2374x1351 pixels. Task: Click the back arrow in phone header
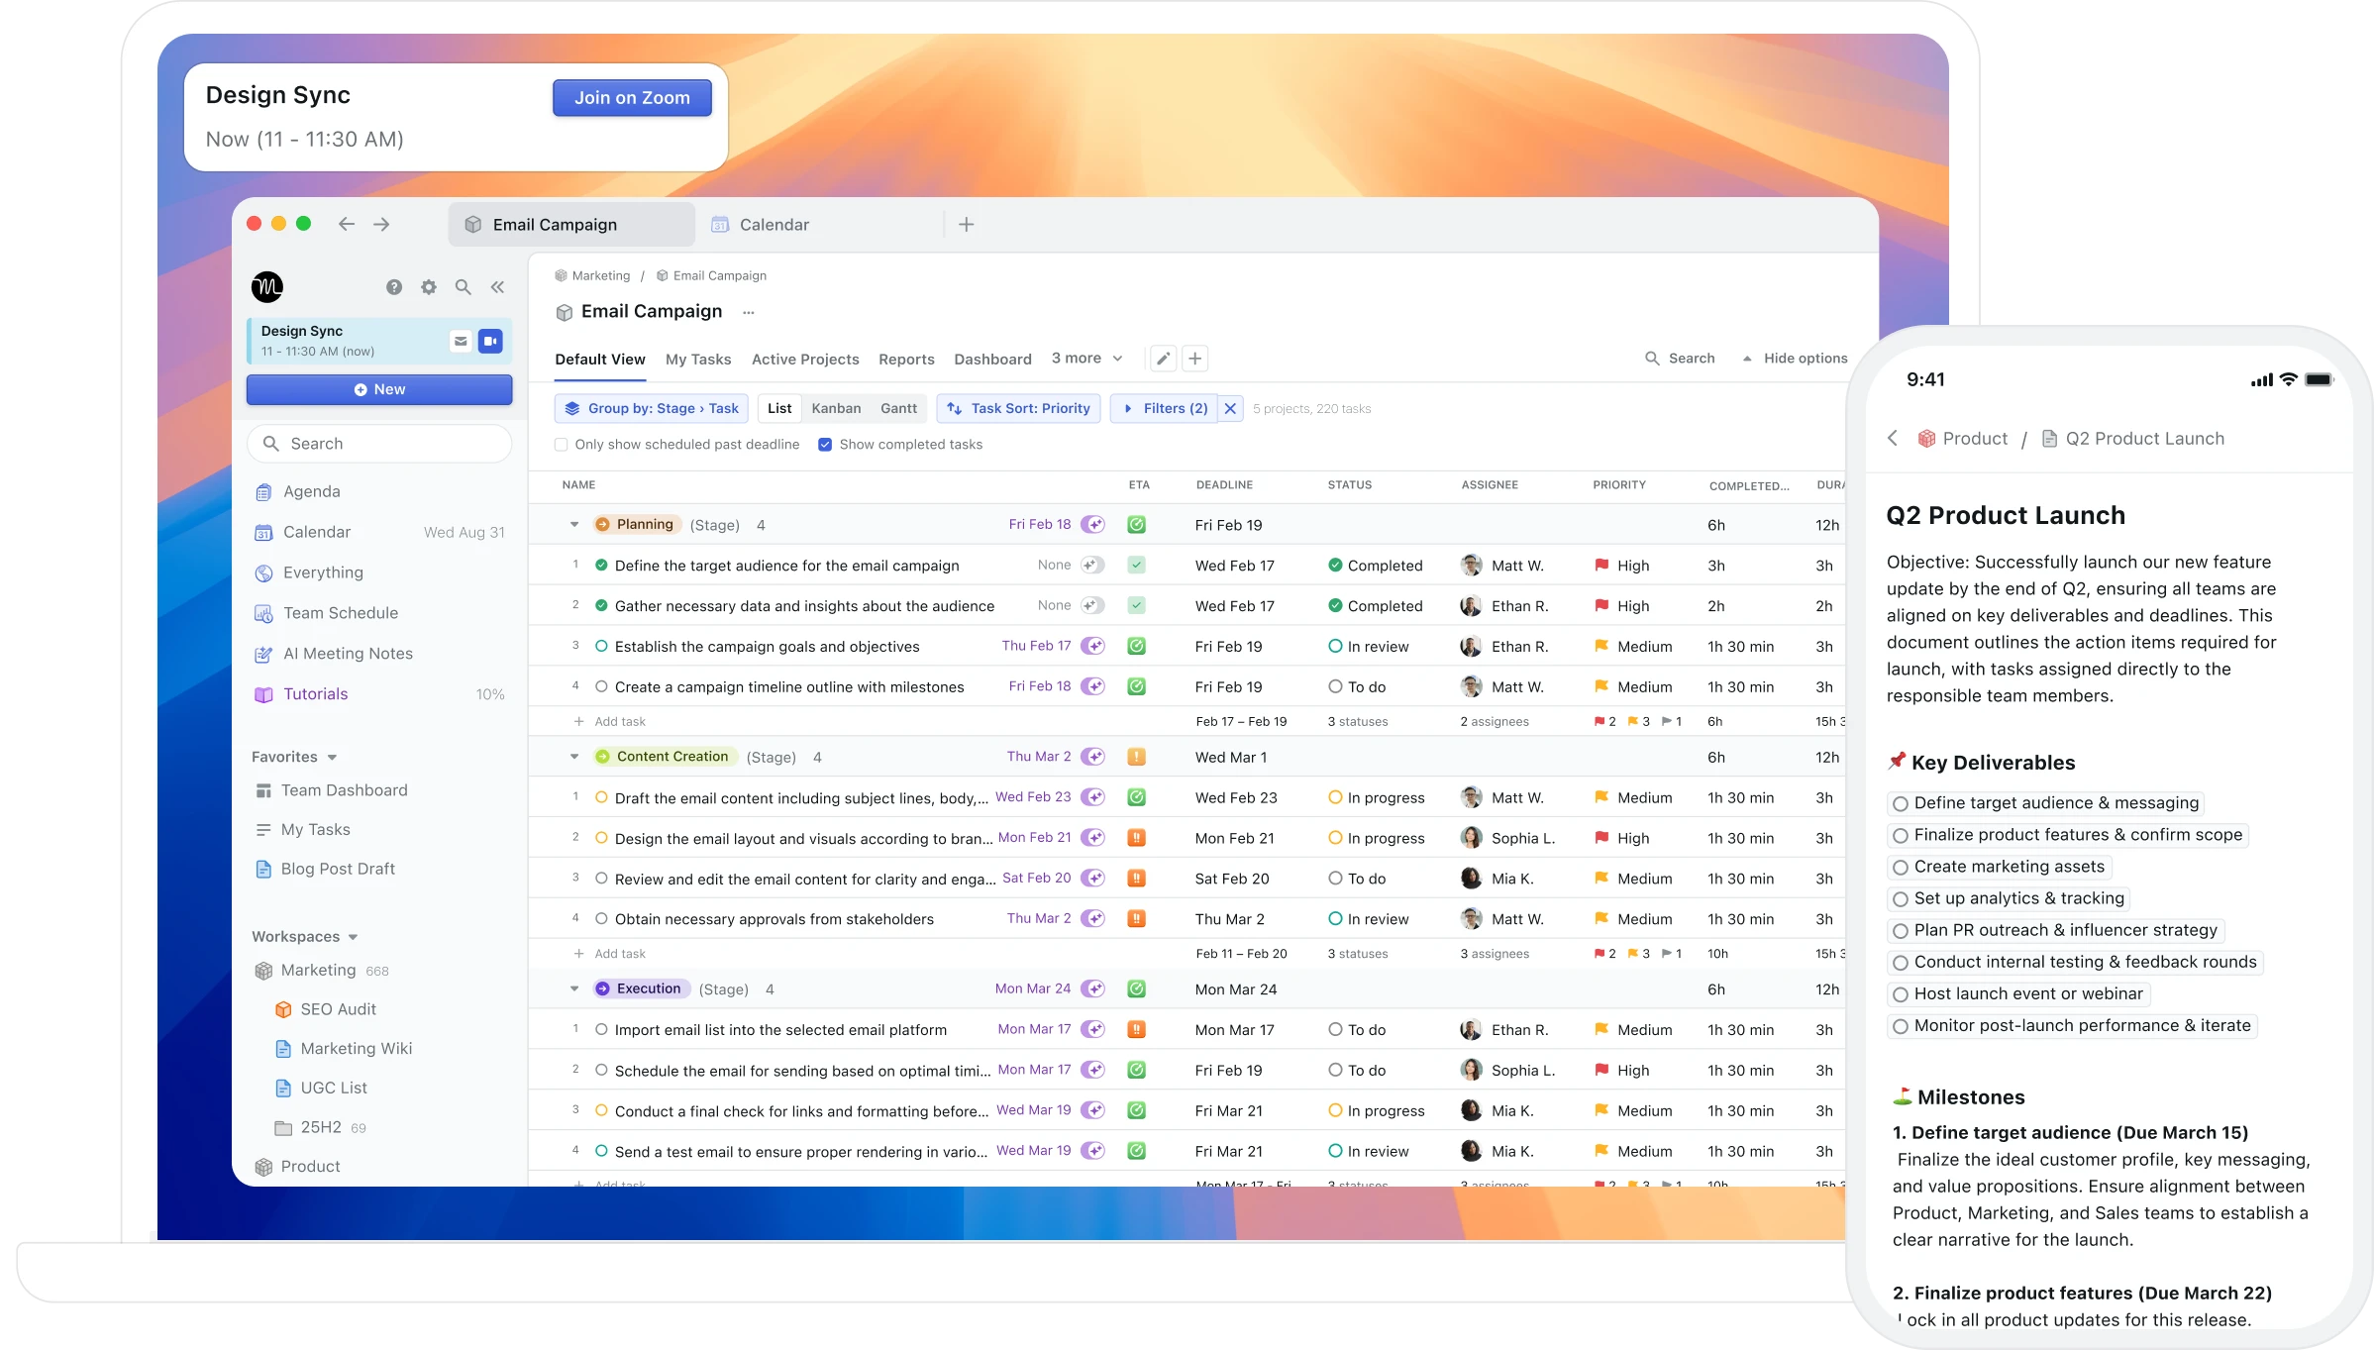(x=1893, y=439)
